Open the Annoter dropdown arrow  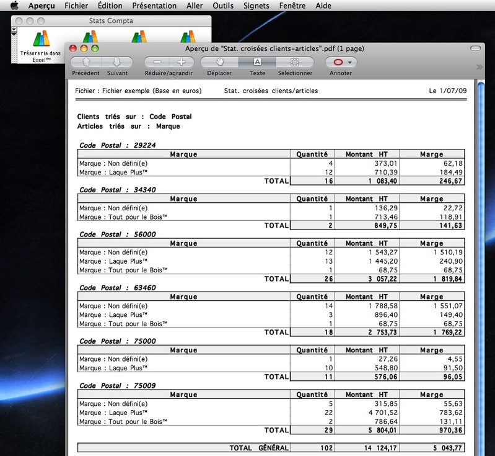[x=350, y=63]
